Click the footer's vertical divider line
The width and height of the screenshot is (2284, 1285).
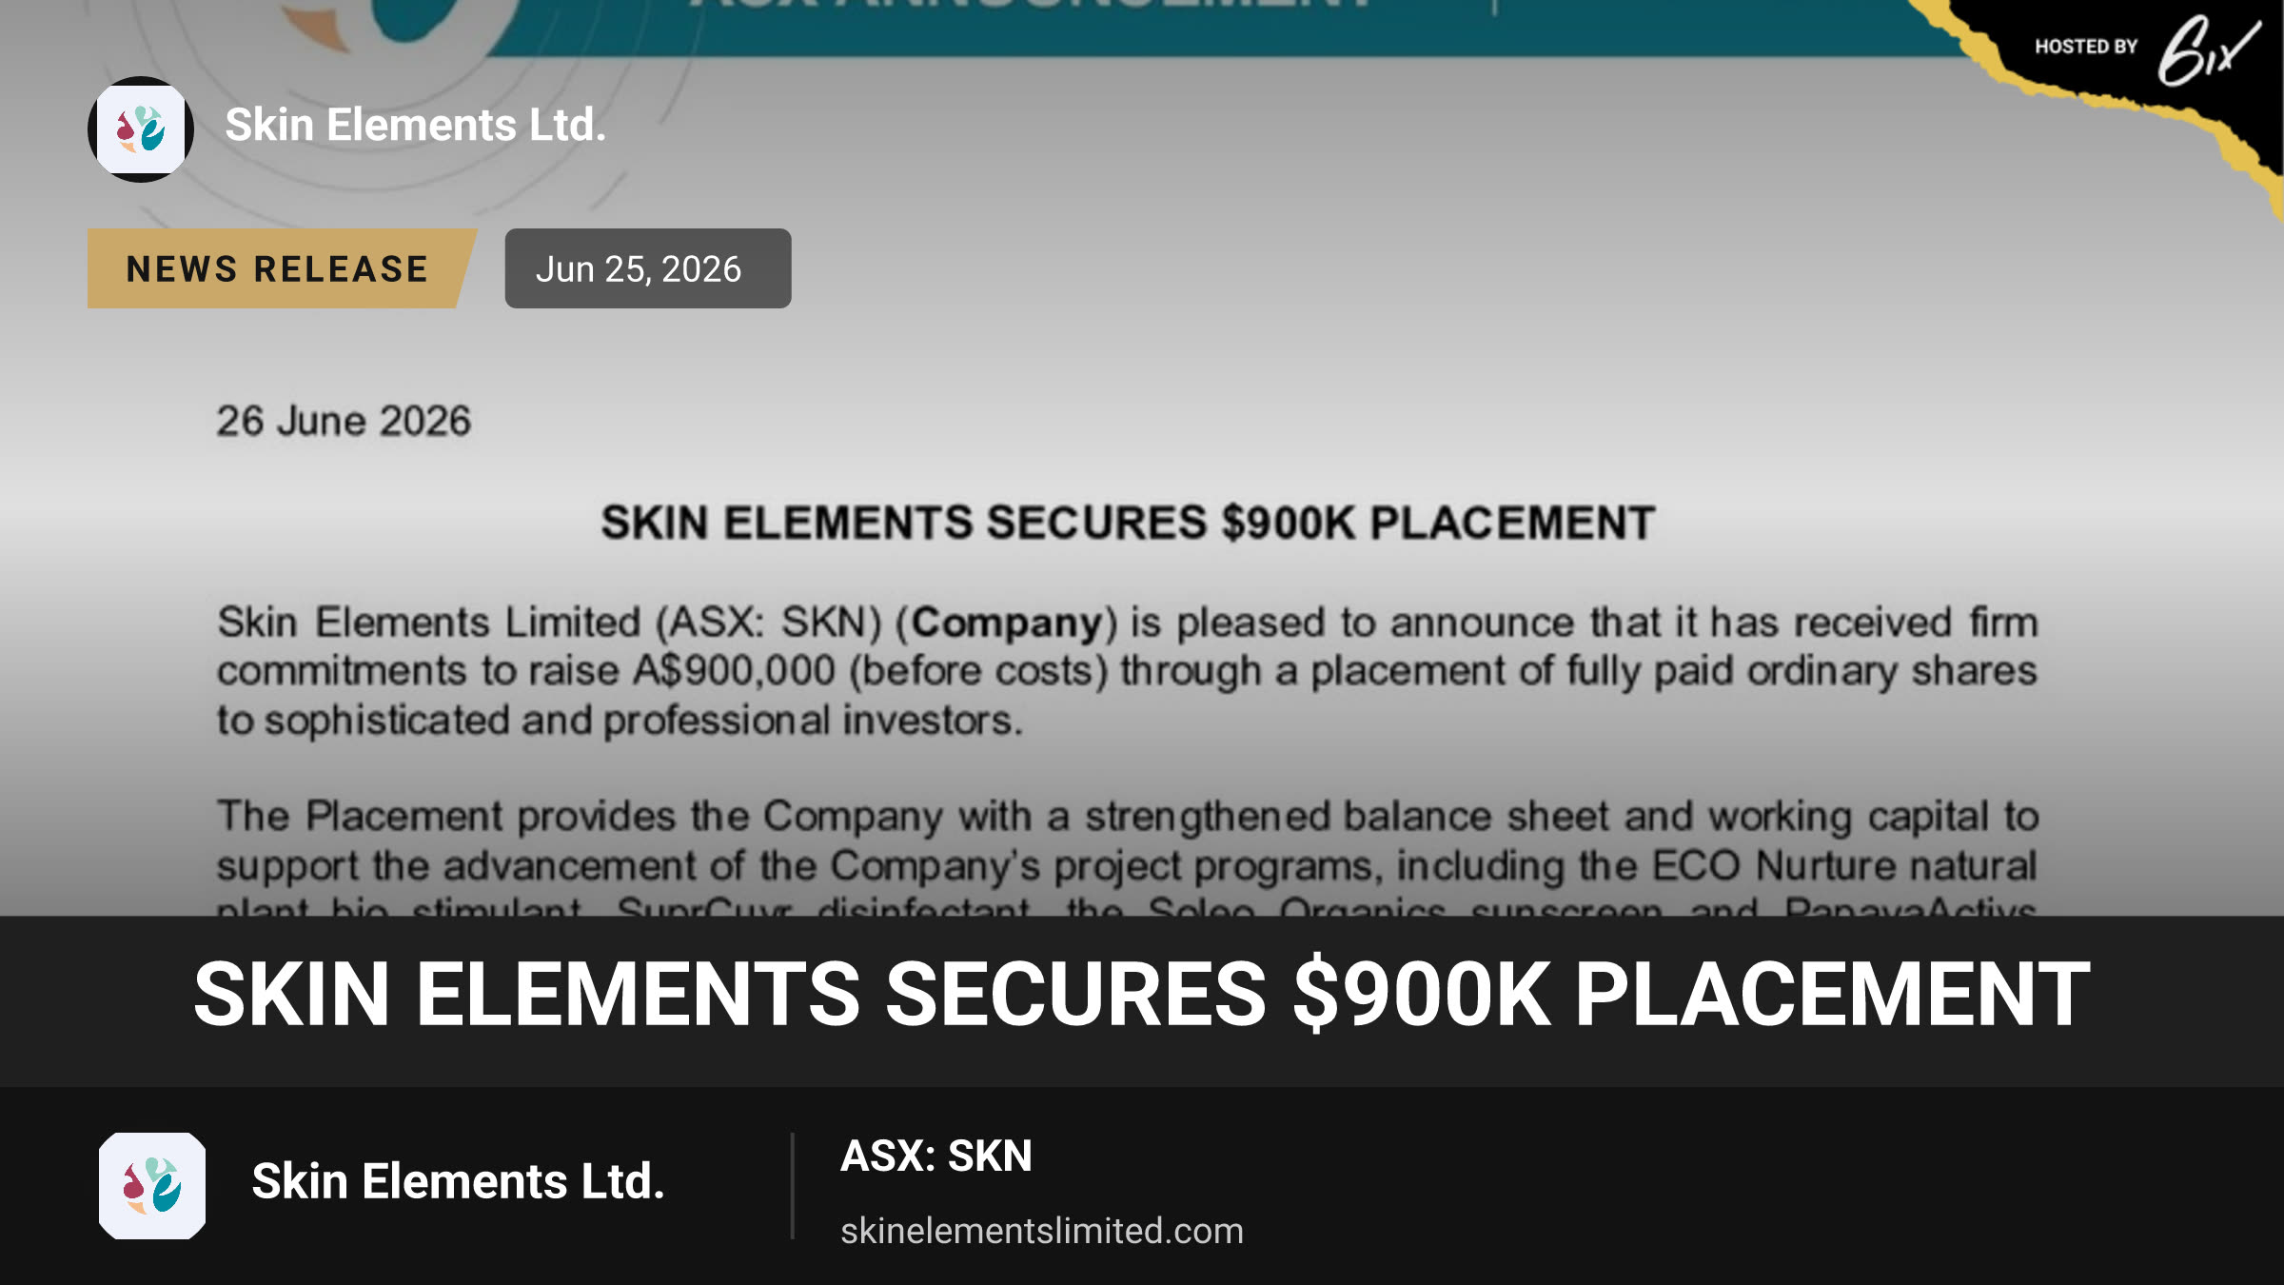792,1186
